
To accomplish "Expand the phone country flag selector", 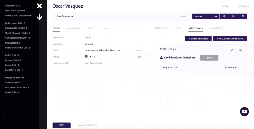I will (88, 57).
